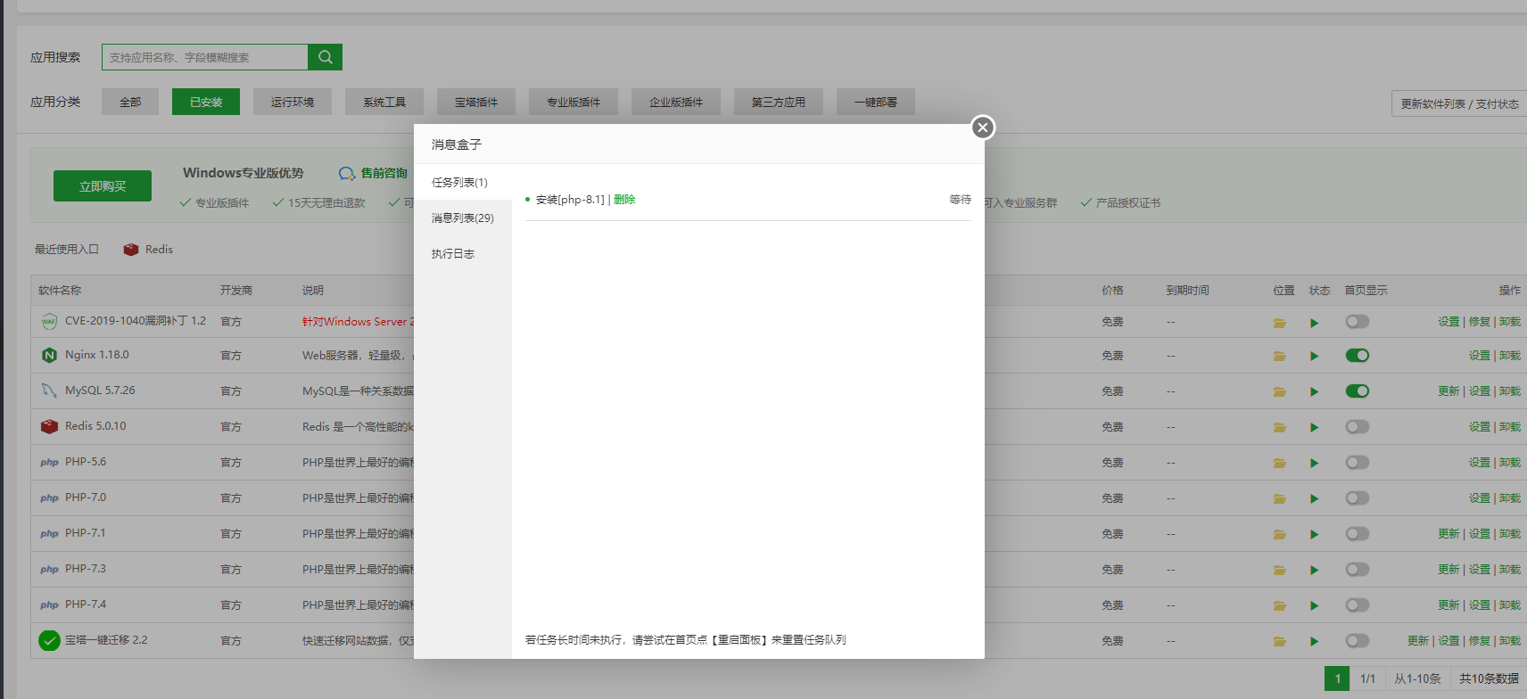
Task: Click 更新 for PHP-7.4
Action: tap(1449, 604)
